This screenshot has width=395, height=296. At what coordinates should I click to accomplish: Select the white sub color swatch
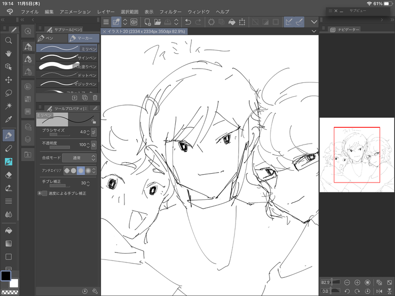[x=14, y=283]
